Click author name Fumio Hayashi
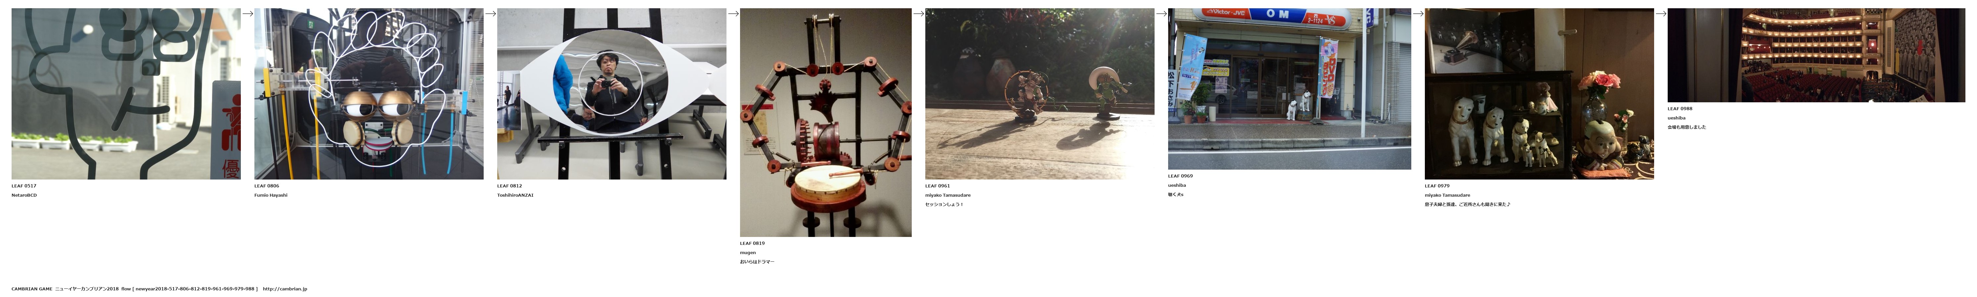 click(x=271, y=195)
